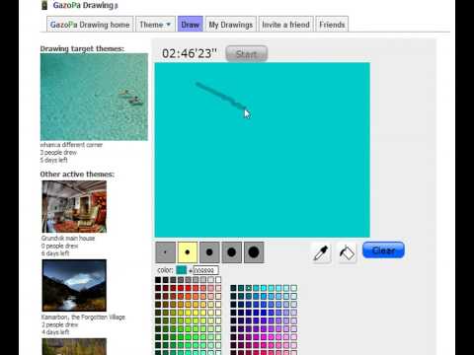Click the blue Clear button
The height and width of the screenshot is (355, 474).
tap(383, 250)
